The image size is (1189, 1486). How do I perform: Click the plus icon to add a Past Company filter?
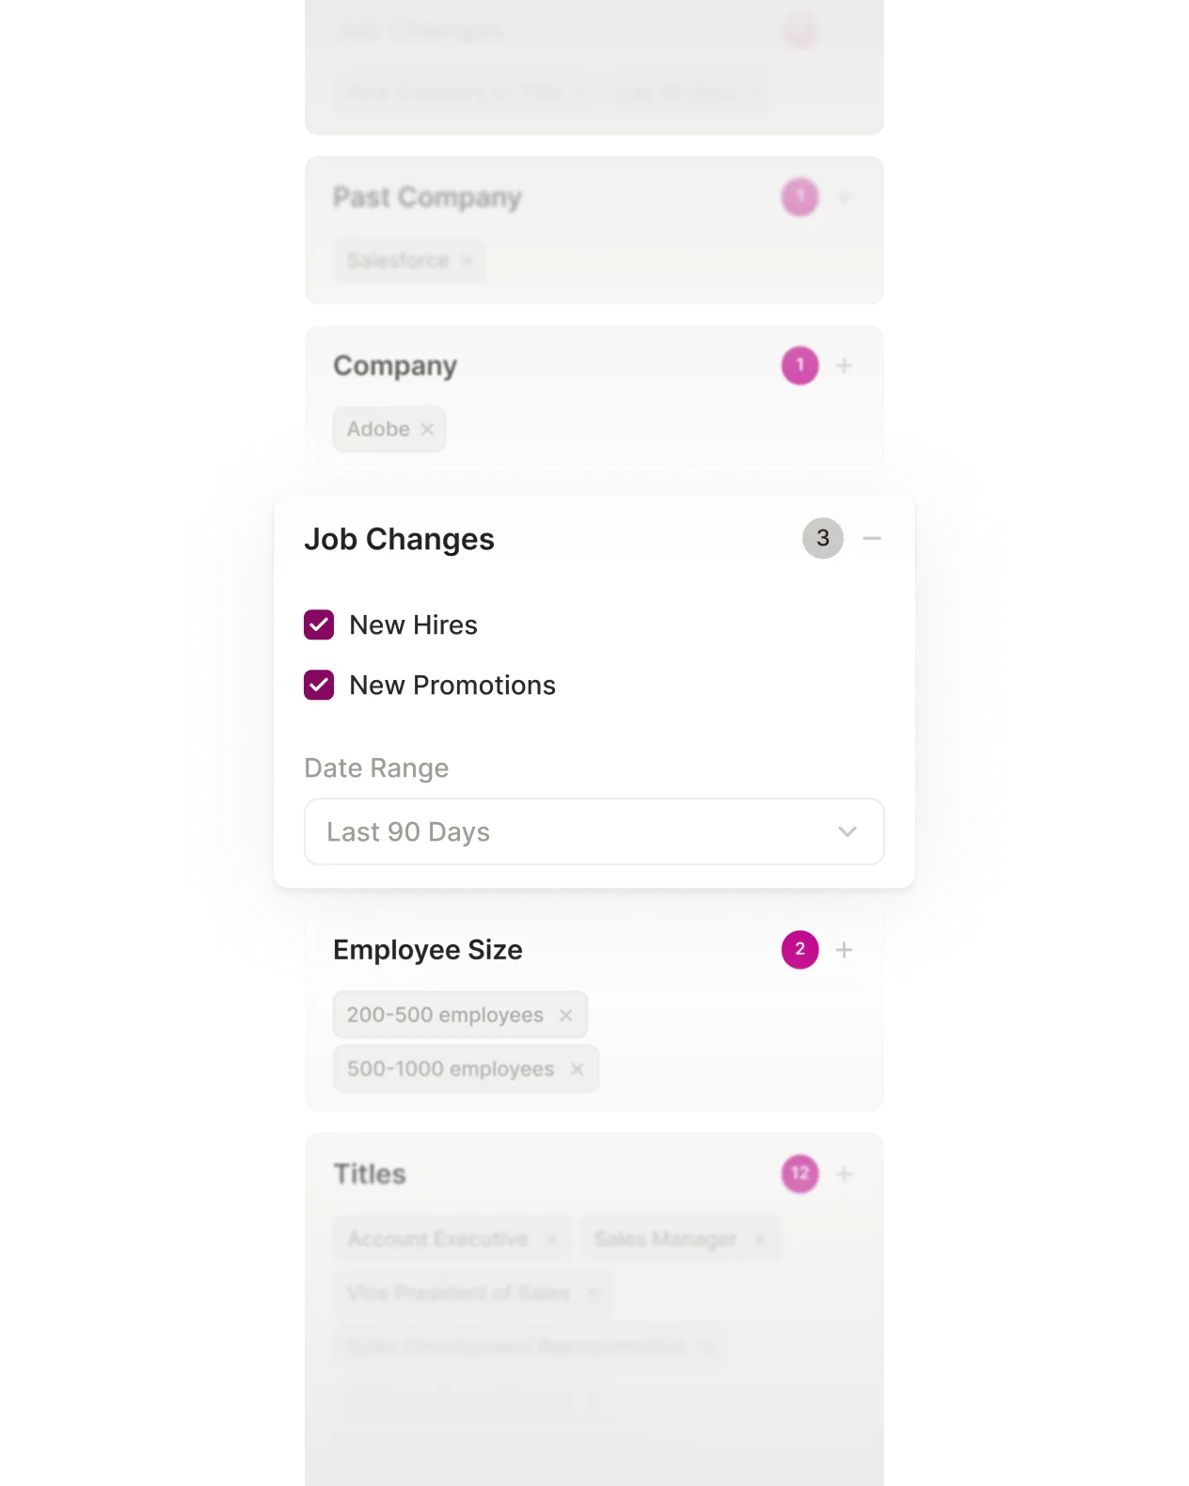[x=844, y=197]
